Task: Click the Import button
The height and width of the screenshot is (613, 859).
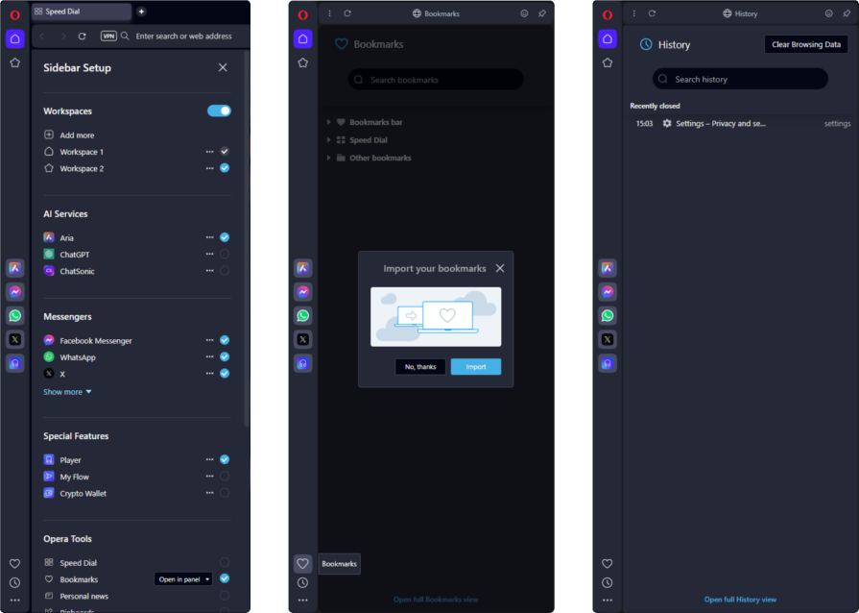Action: click(476, 367)
